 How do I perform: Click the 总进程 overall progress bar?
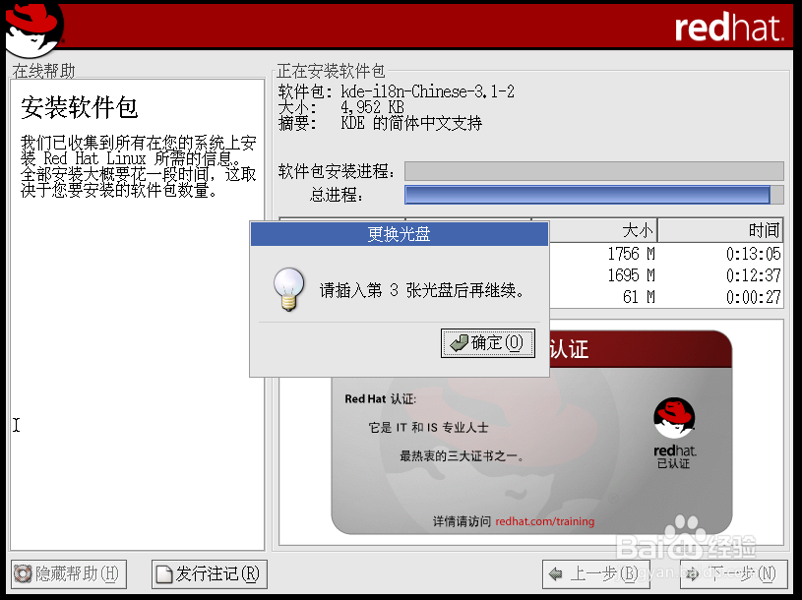click(593, 195)
